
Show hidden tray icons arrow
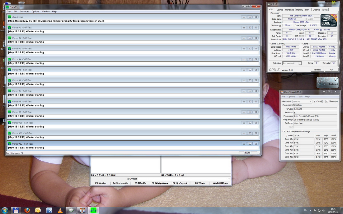coord(311,210)
